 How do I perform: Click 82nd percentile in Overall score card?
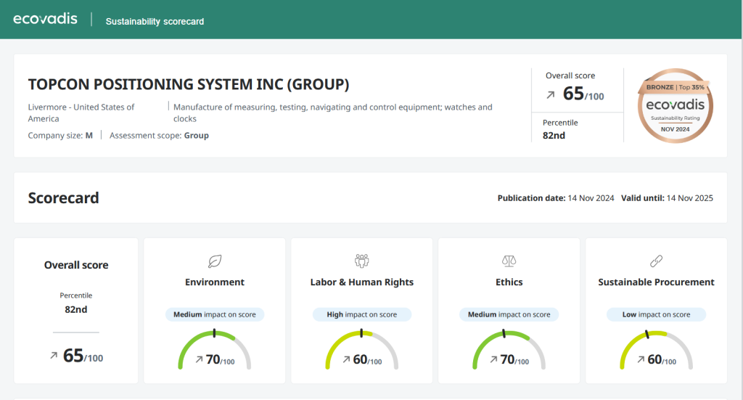[x=75, y=309]
